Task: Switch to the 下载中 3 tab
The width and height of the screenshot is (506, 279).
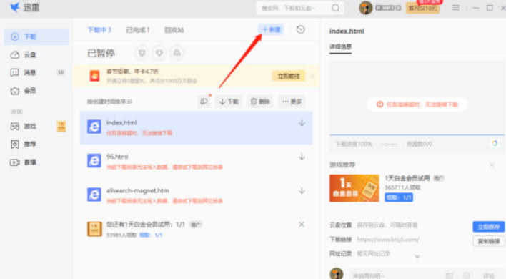Action: coord(99,30)
